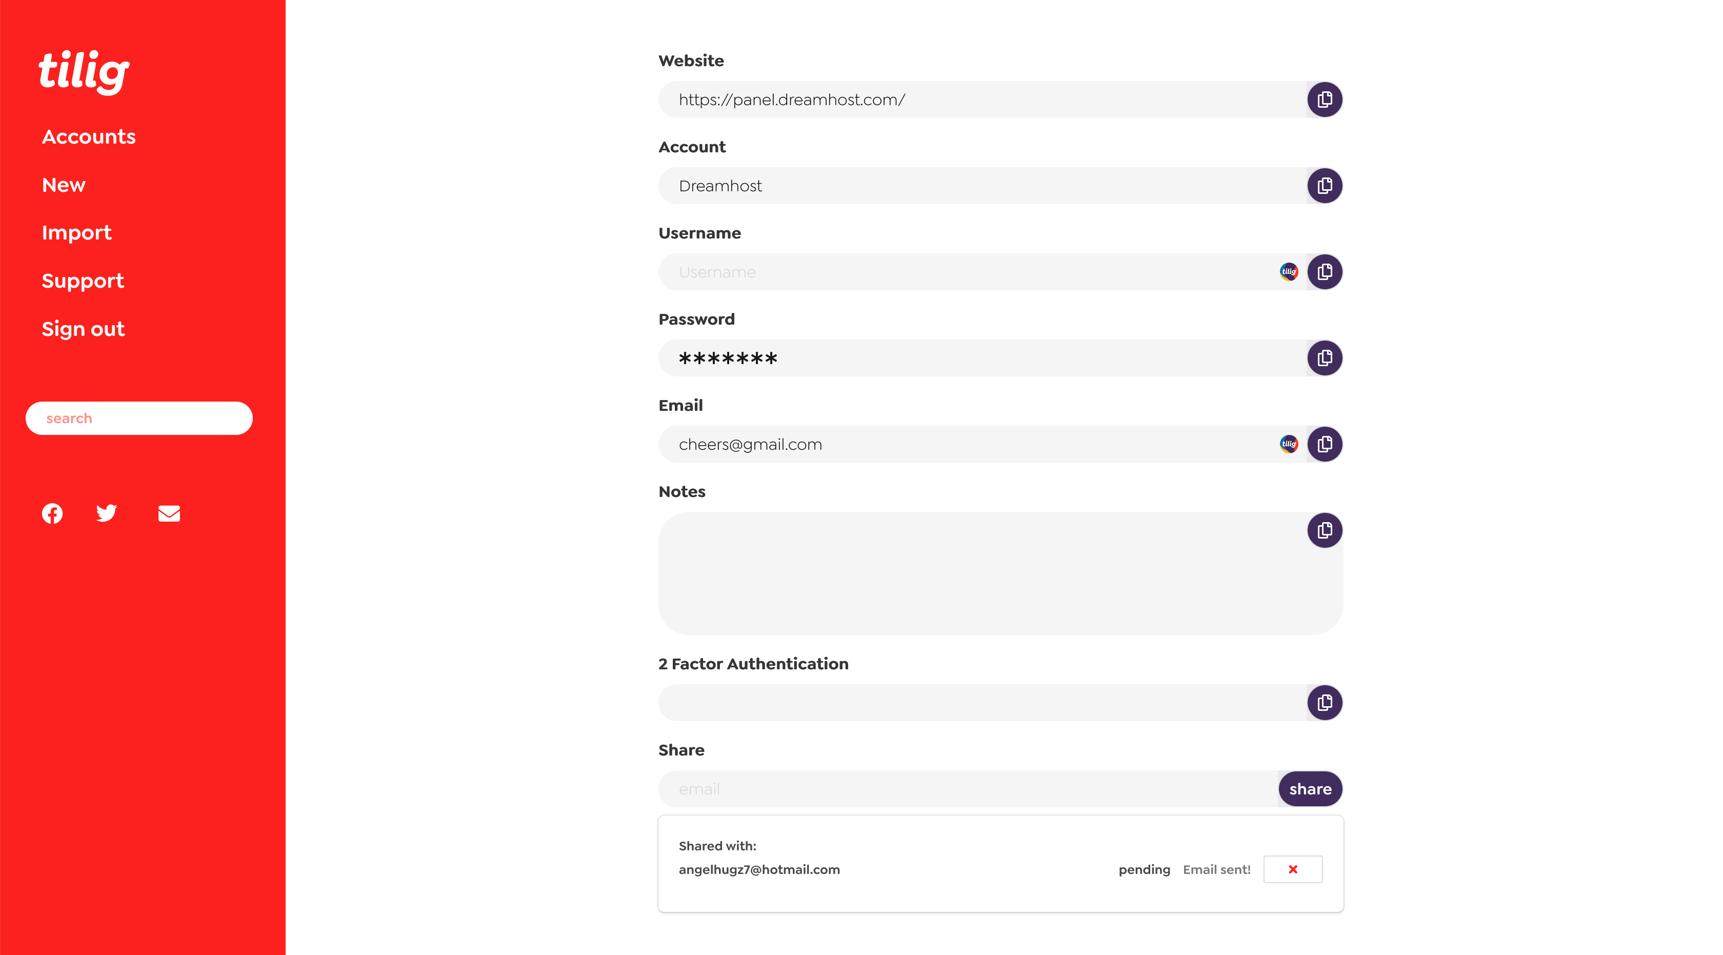Copy the Notes field contents
The height and width of the screenshot is (955, 1723).
[1325, 530]
